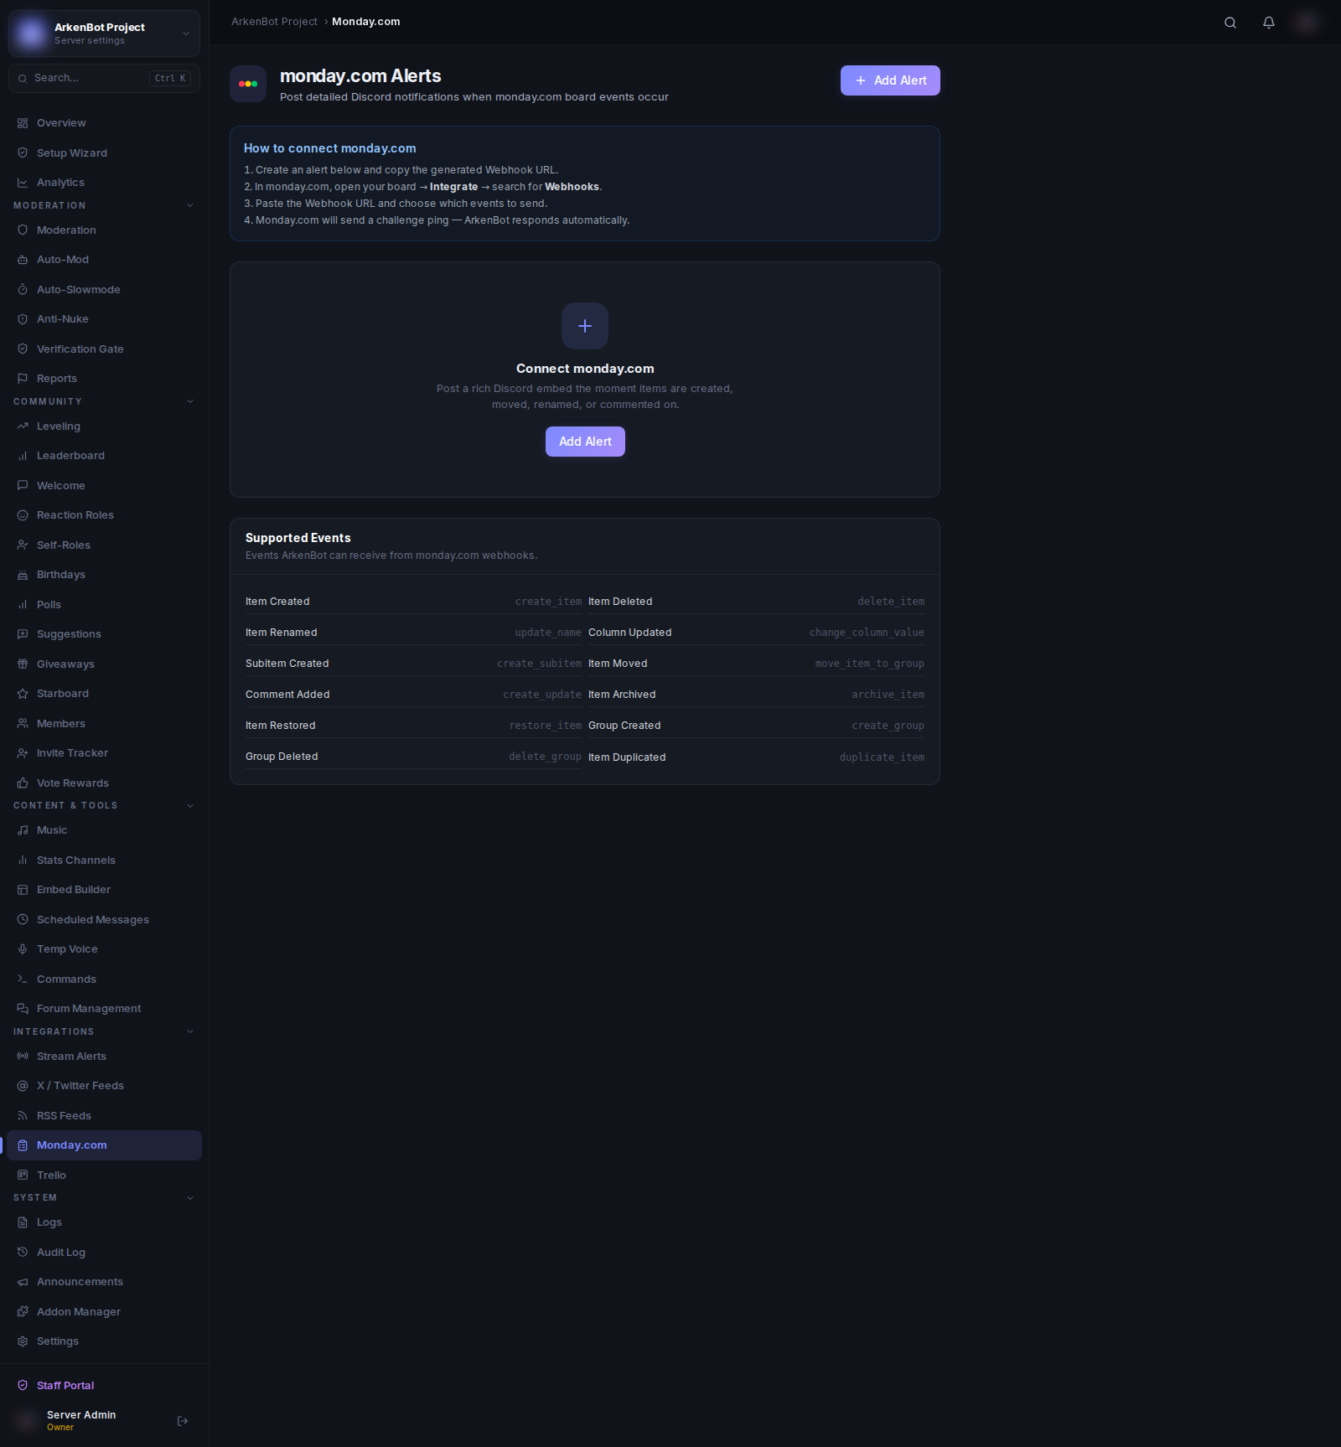The width and height of the screenshot is (1341, 1447).
Task: Open the Stats Channels page
Action: coord(104,860)
